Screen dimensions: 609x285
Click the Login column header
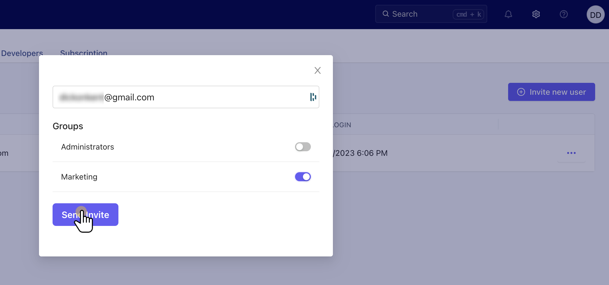tap(342, 125)
